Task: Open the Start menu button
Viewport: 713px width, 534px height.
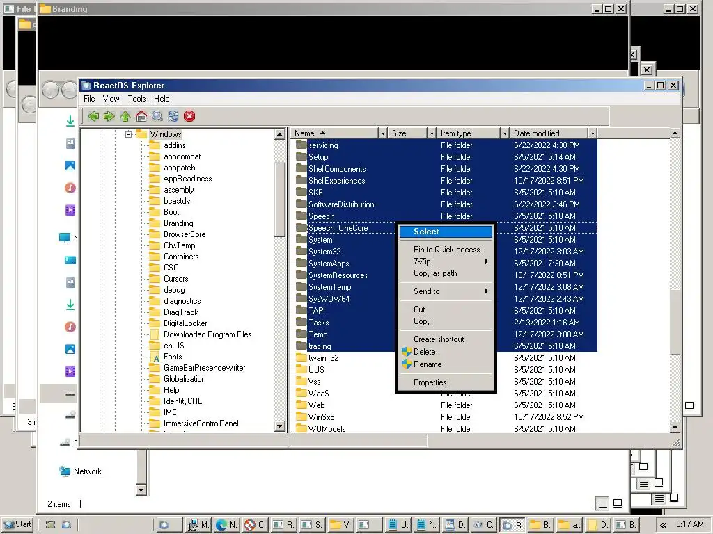Action: point(18,524)
